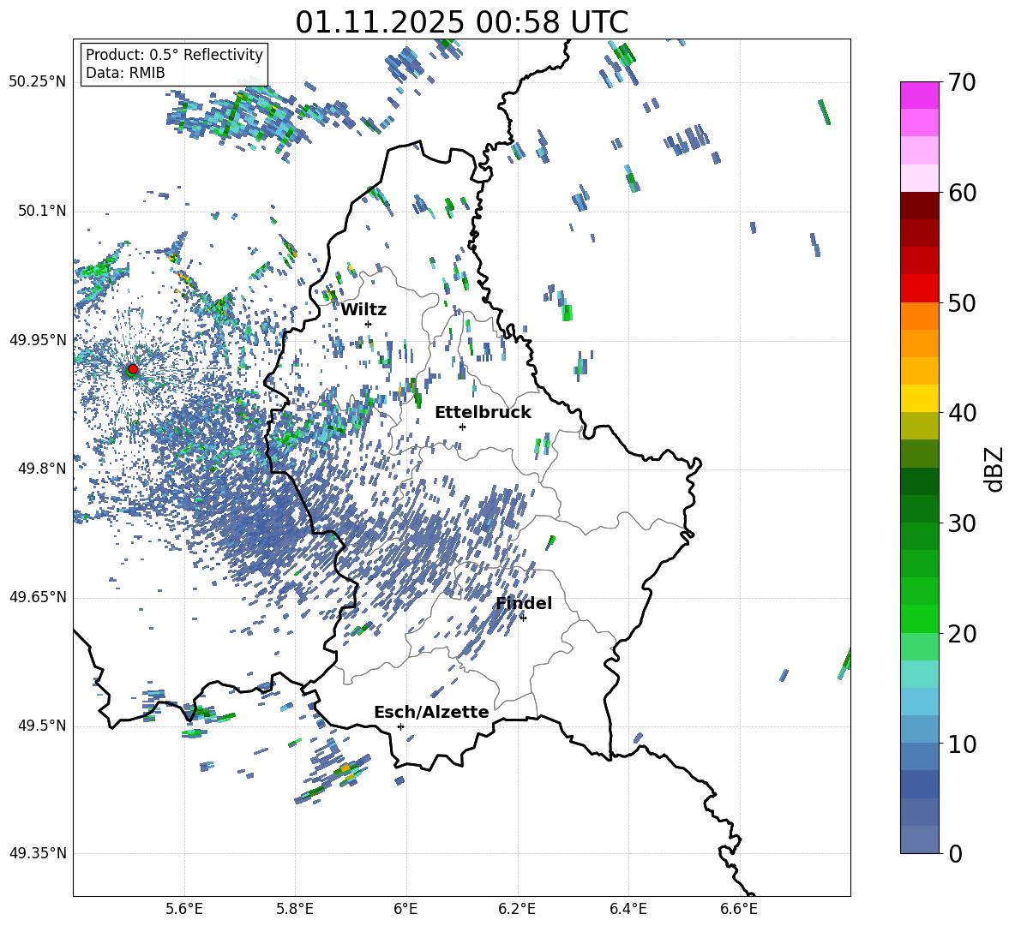Image resolution: width=1015 pixels, height=926 pixels.
Task: Click the cross marker below Esch/Alzette
Action: tap(400, 726)
